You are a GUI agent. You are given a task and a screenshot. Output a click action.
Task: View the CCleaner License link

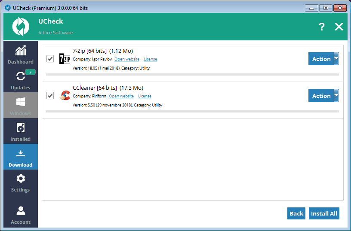[145, 96]
